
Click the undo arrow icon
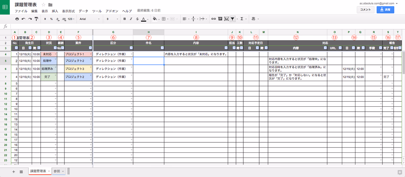23,19
